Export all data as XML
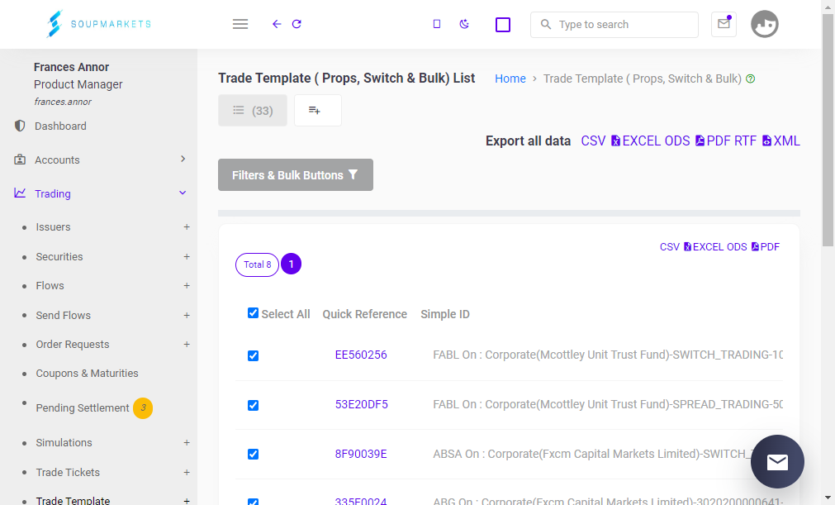835x505 pixels. [781, 141]
